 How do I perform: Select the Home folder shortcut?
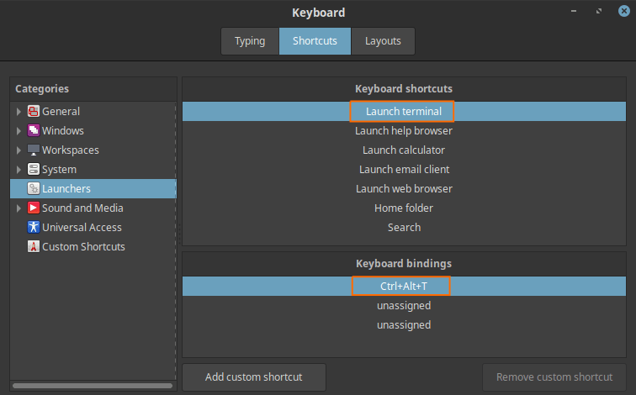point(404,208)
